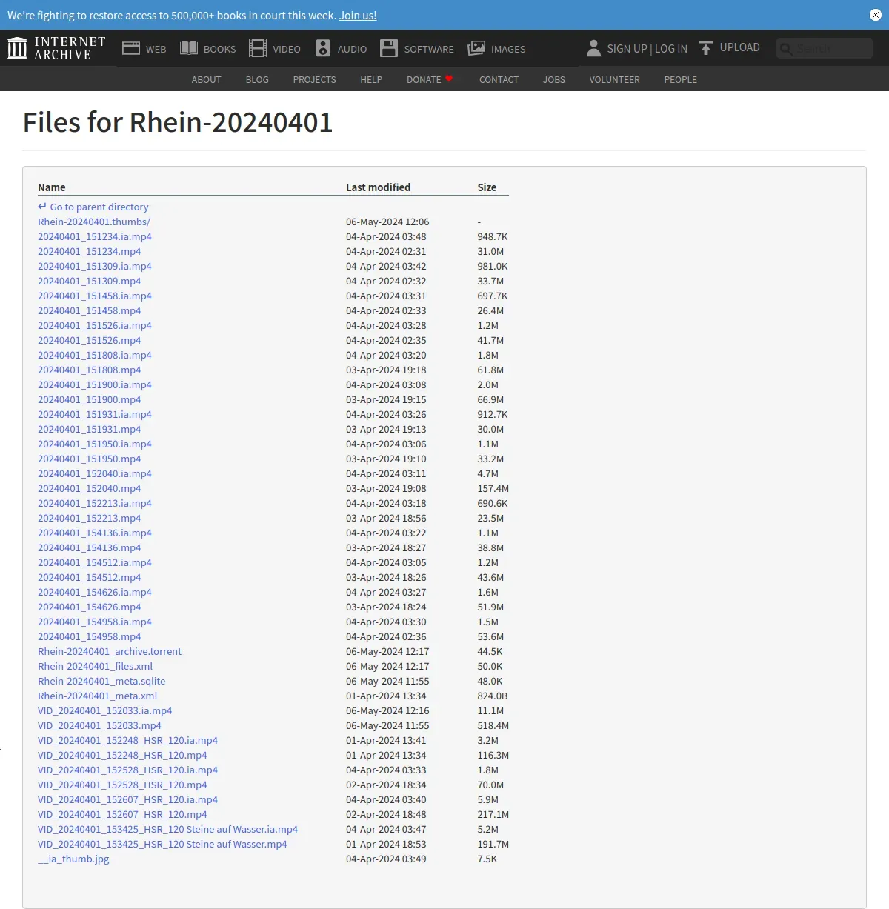Click the Files for Rhein-20240401 heading

click(x=178, y=122)
